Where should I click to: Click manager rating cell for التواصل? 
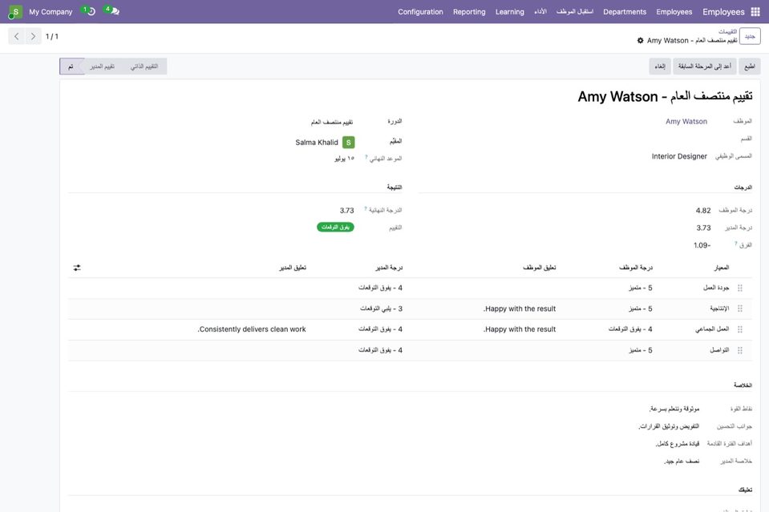point(380,350)
